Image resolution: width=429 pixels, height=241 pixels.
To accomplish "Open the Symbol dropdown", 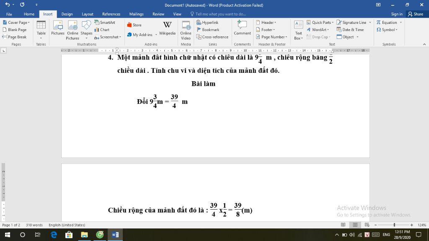I will click(387, 30).
